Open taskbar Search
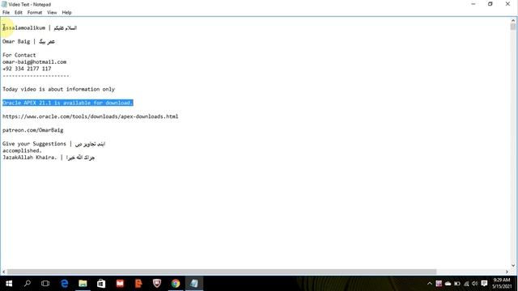The image size is (518, 291). click(x=28, y=284)
